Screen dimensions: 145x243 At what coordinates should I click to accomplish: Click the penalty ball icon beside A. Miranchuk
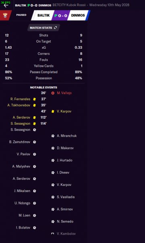pyautogui.click(x=53, y=136)
